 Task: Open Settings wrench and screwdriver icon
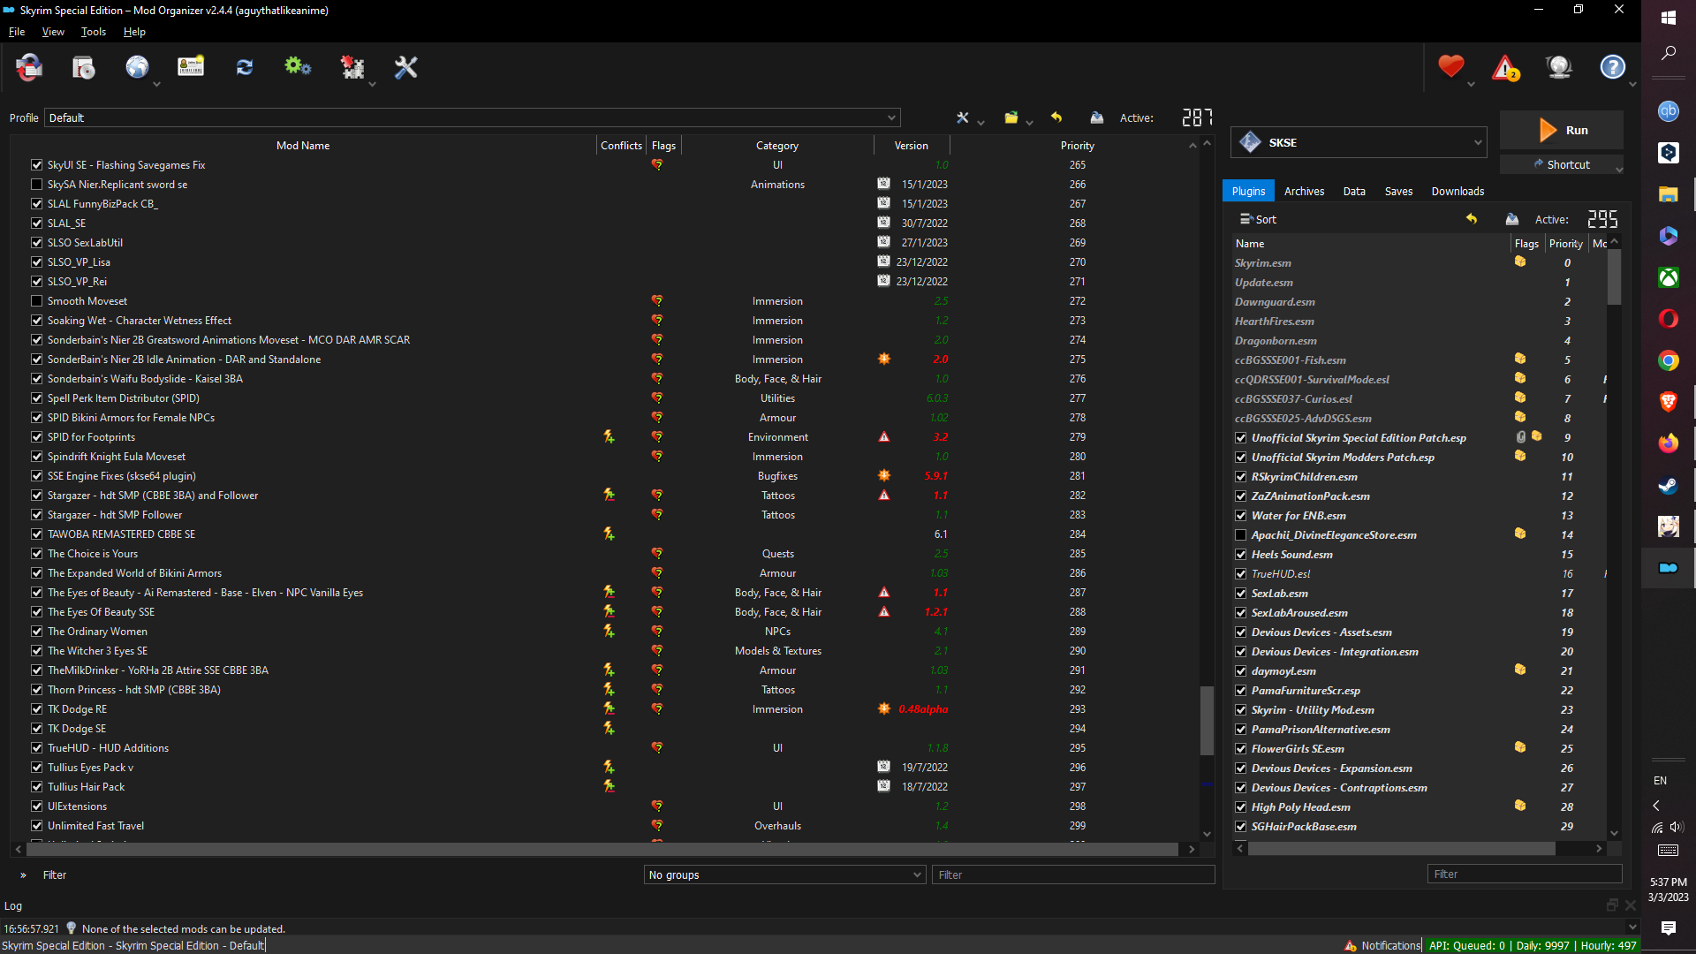point(405,67)
